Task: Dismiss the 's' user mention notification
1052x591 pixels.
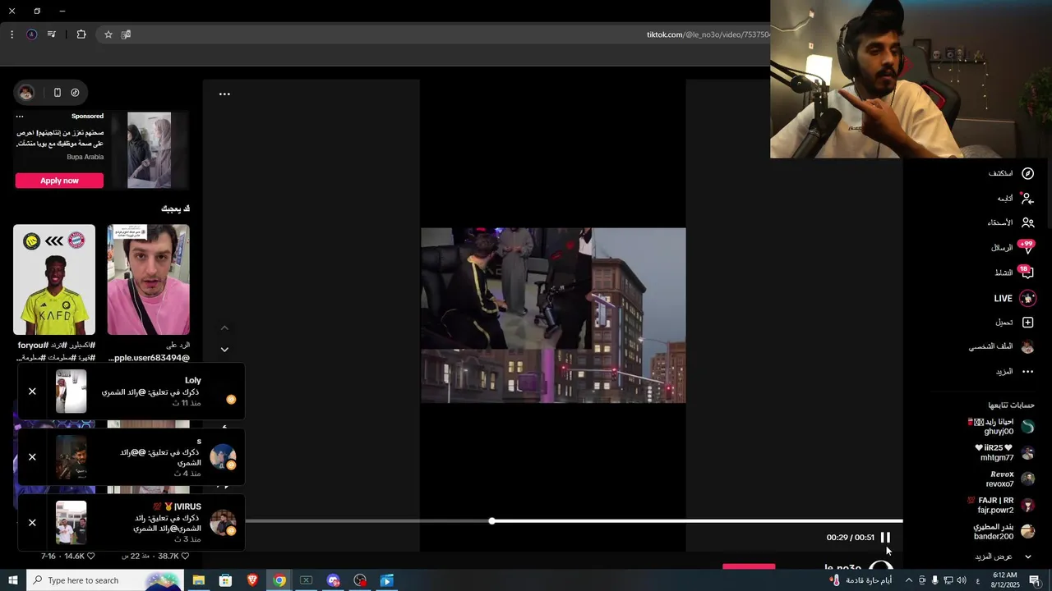Action: [32, 457]
